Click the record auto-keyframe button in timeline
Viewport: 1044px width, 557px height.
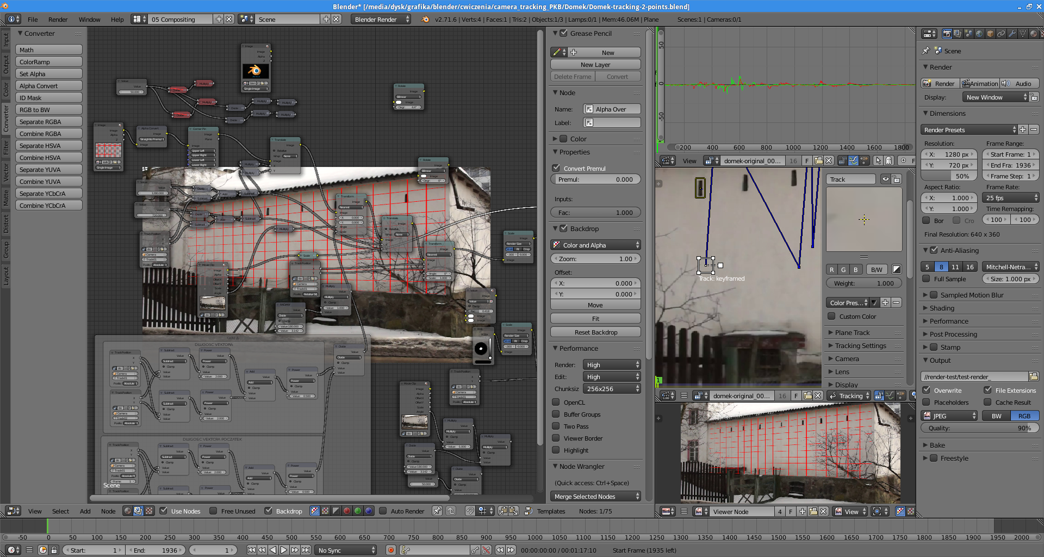click(x=391, y=550)
